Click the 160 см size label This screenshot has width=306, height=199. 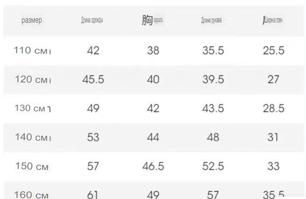(x=31, y=195)
